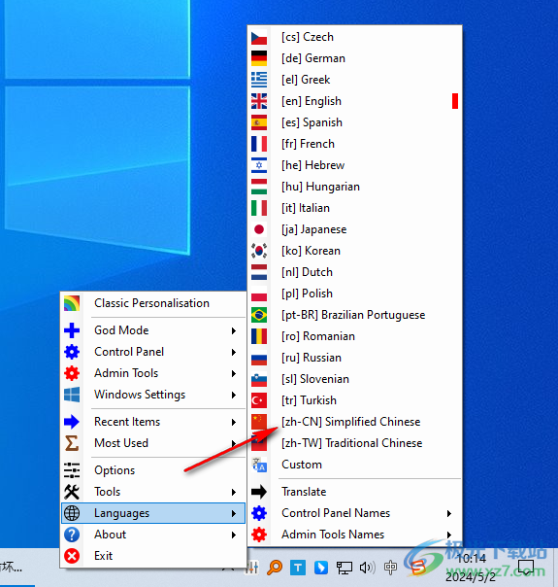This screenshot has width=558, height=587.
Task: Click the Italian flag icon
Action: pos(259,208)
